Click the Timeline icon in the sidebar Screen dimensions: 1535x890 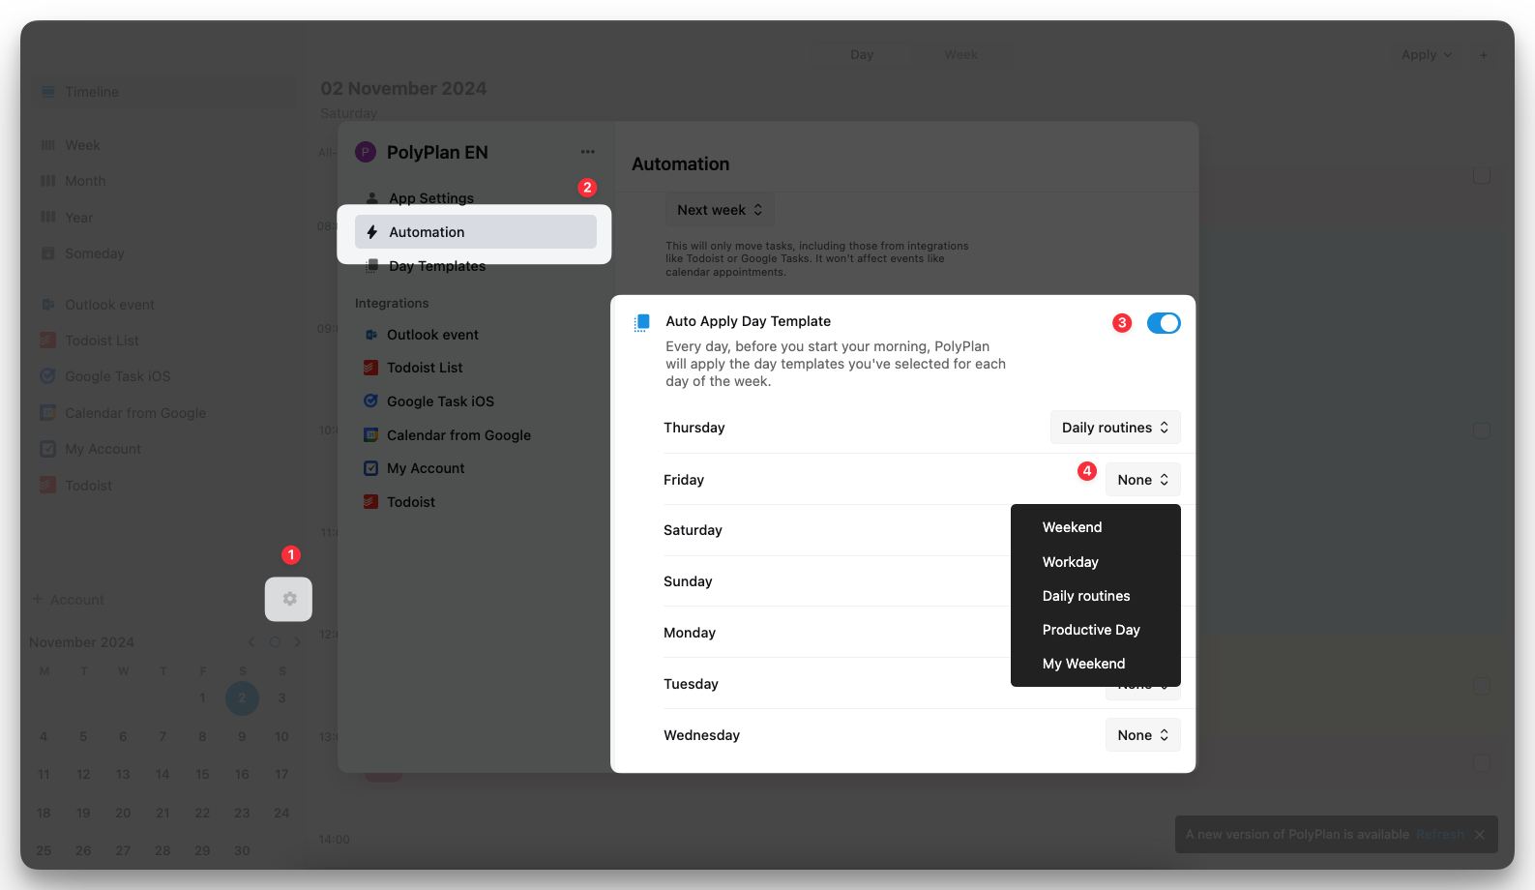[x=48, y=92]
